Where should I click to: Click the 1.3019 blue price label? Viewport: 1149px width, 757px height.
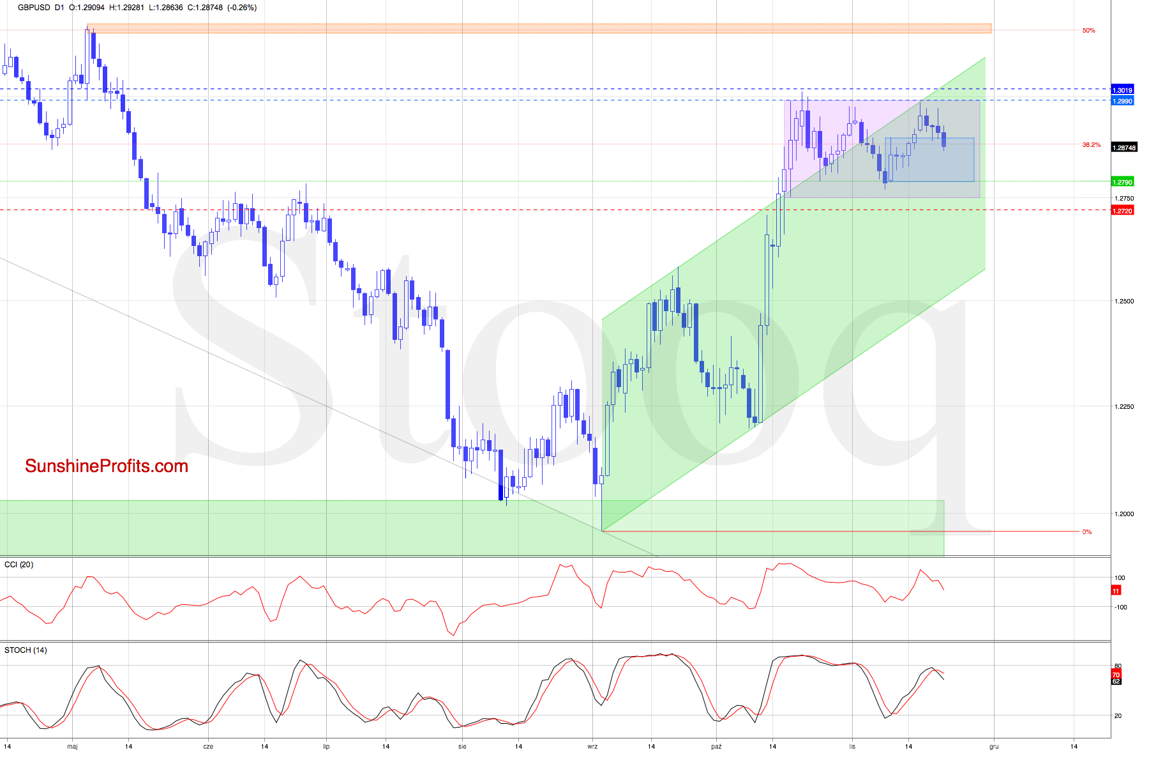pyautogui.click(x=1123, y=90)
